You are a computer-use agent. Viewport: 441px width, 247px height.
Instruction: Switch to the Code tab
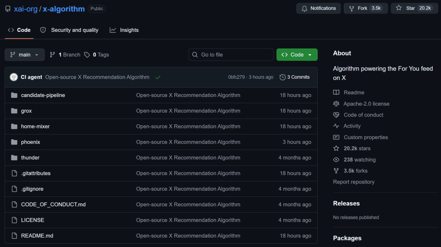click(19, 30)
